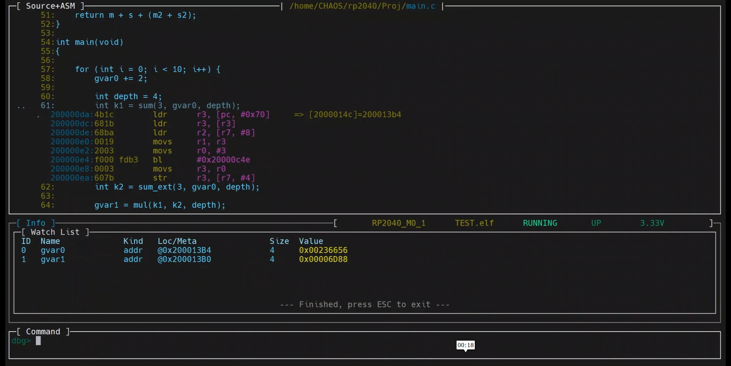Image resolution: width=731 pixels, height=366 pixels.
Task: Click the RP2040_M0_1 target label
Action: click(399, 223)
